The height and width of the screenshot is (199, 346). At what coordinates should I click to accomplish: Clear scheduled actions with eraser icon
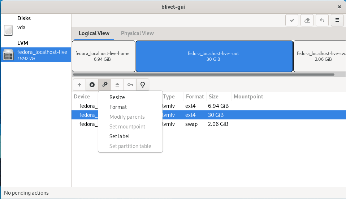307,20
